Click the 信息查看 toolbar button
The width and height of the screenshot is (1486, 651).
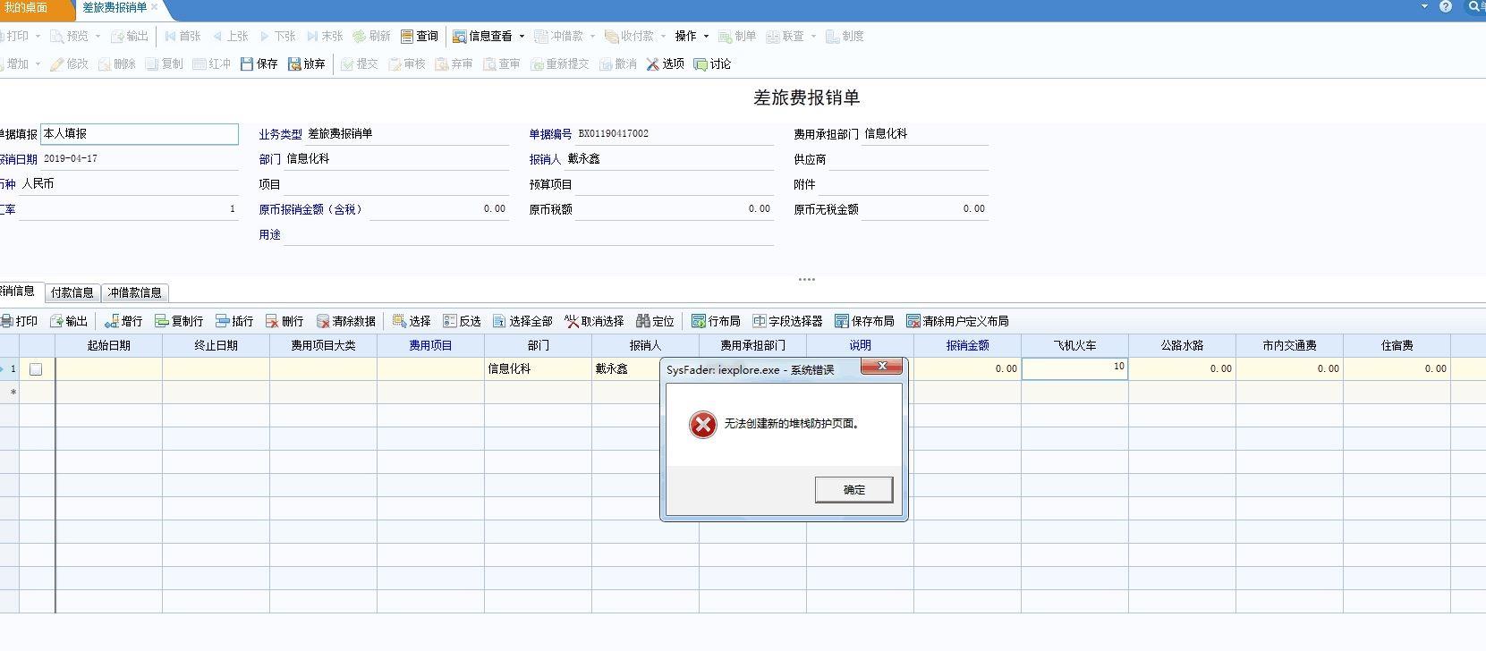coord(482,37)
